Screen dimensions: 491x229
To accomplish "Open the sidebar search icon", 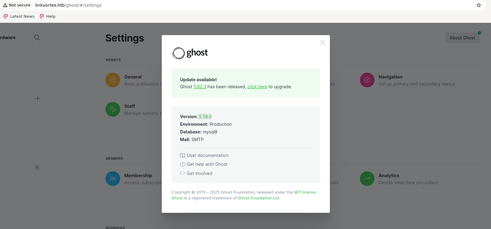I will [x=37, y=38].
